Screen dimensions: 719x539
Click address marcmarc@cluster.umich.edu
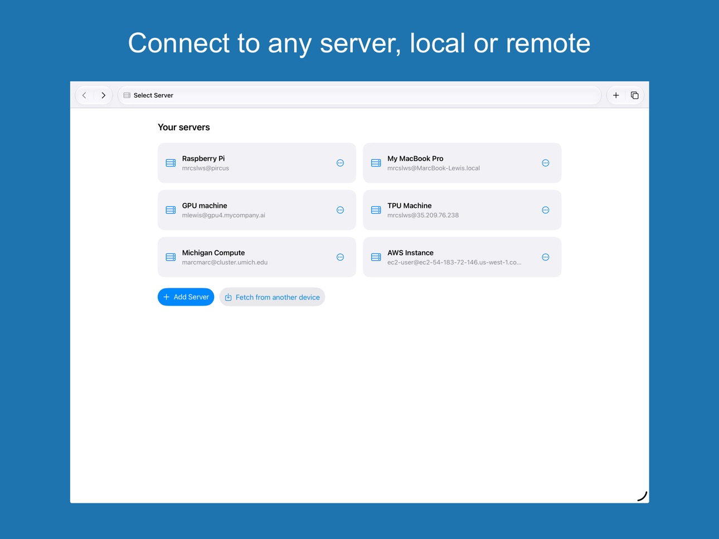[225, 262]
